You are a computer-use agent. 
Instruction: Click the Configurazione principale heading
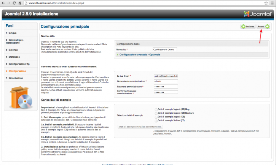[x=65, y=27]
